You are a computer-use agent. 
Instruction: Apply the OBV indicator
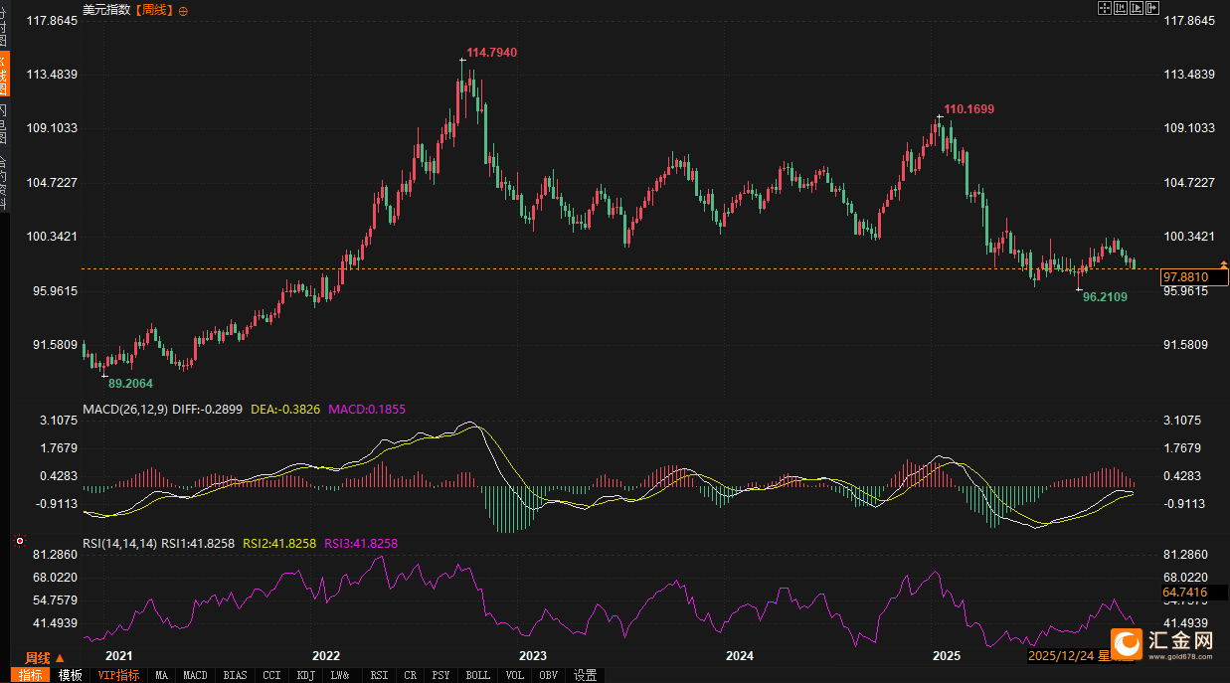(x=547, y=675)
